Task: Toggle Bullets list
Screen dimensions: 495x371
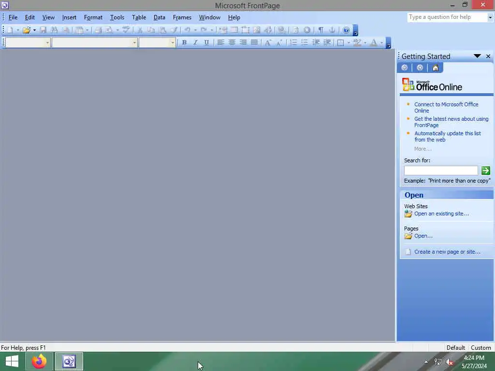Action: click(305, 43)
